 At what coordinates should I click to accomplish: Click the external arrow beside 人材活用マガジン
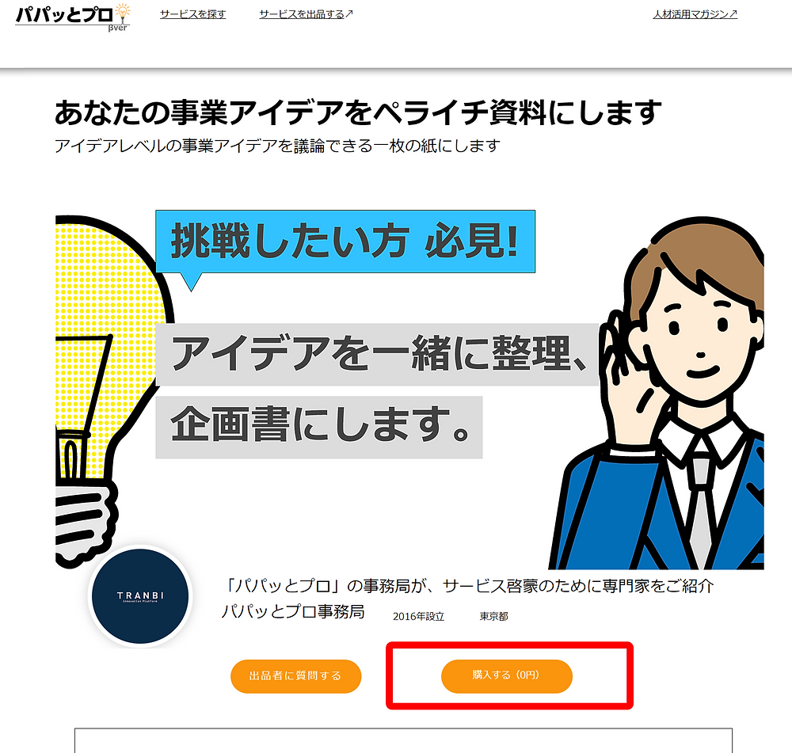pyautogui.click(x=733, y=13)
